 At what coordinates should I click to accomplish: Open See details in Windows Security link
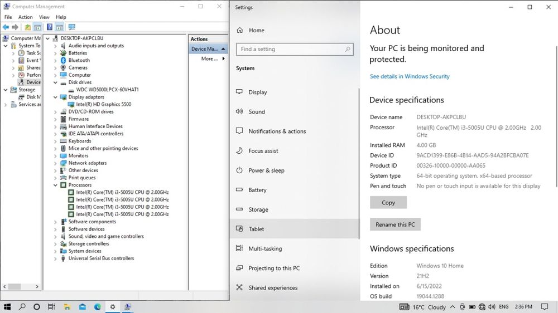click(x=410, y=76)
